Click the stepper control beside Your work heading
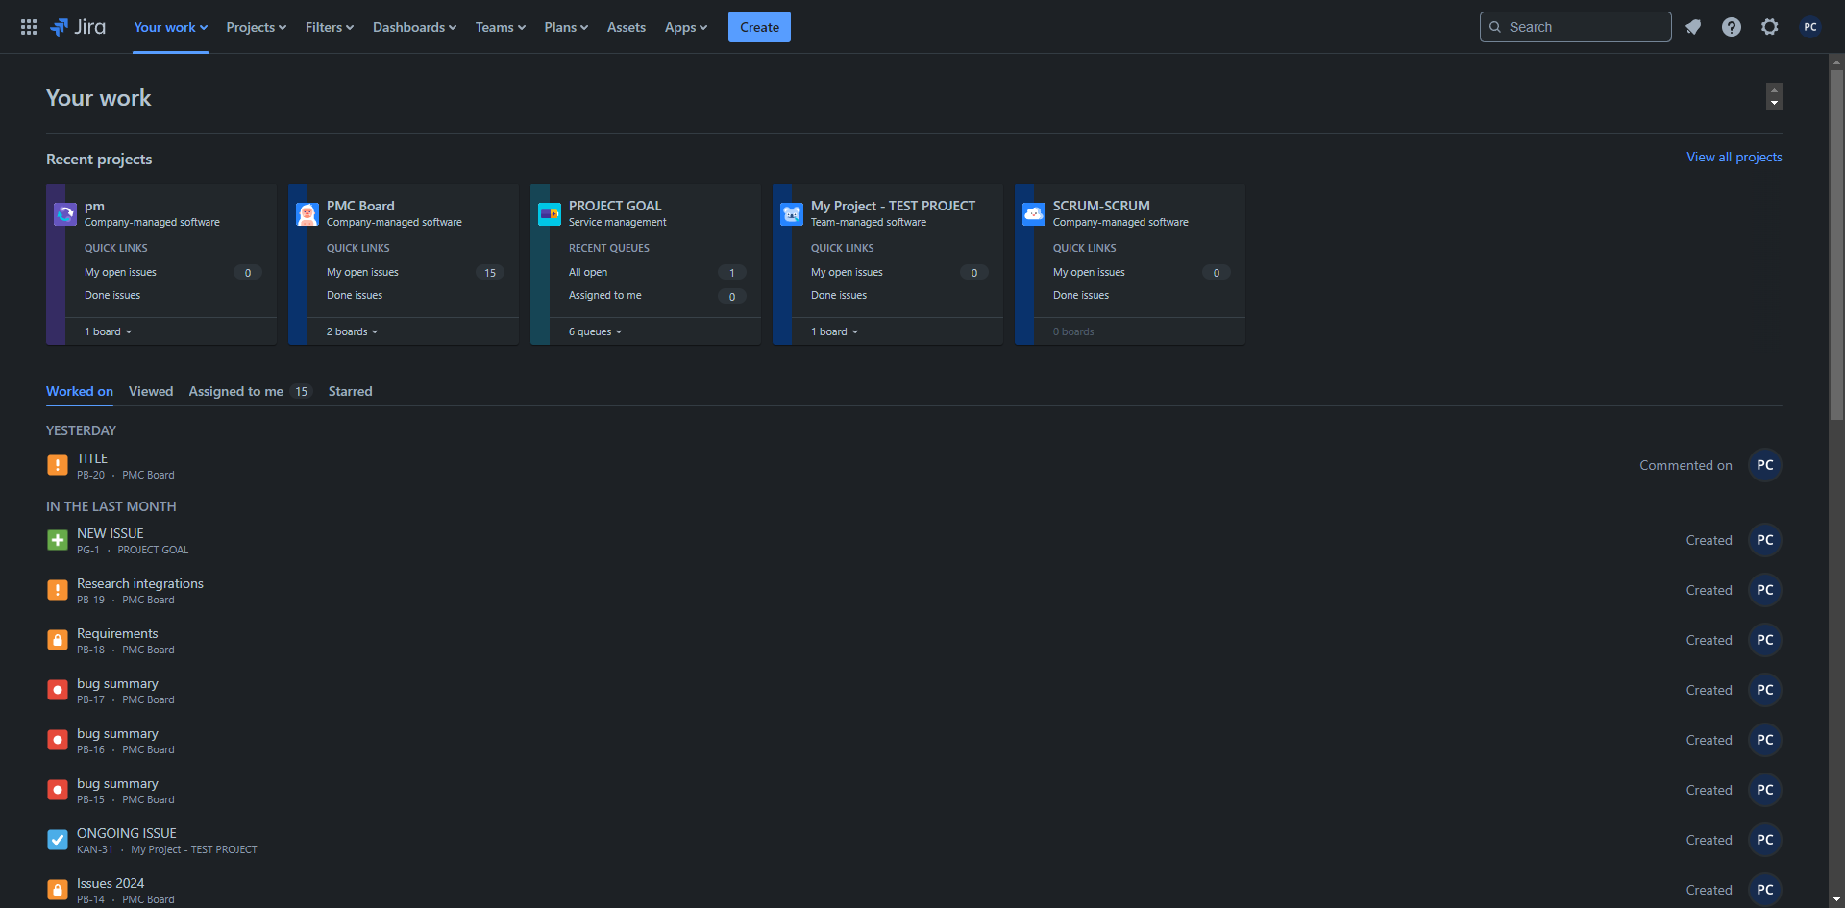1845x908 pixels. pos(1774,96)
